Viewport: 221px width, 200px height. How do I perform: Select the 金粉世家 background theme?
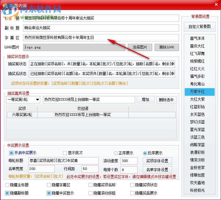[200, 167]
